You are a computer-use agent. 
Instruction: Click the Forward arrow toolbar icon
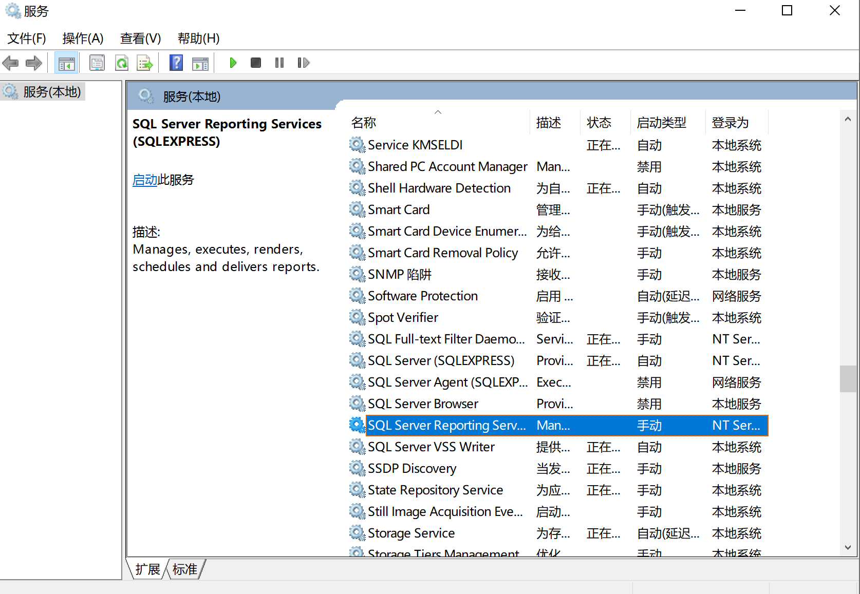point(34,63)
